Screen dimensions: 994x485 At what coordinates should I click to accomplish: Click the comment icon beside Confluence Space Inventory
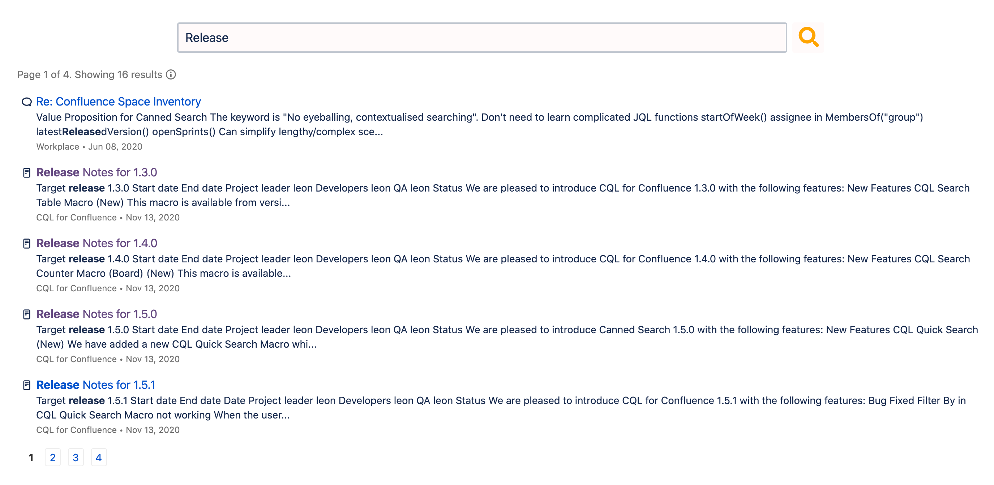point(27,102)
